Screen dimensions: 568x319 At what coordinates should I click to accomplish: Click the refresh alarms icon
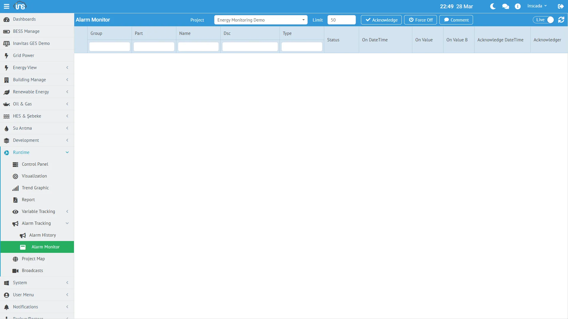pos(561,20)
